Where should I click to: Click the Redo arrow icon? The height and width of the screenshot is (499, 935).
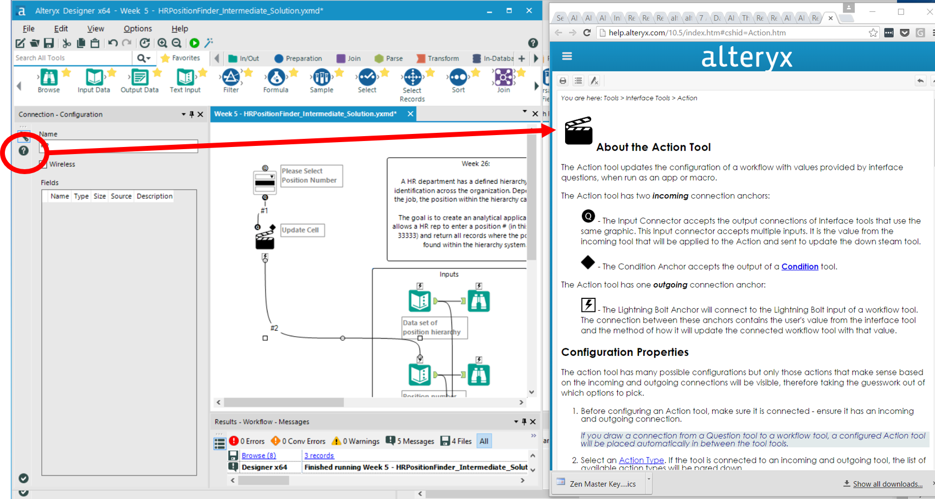click(127, 43)
